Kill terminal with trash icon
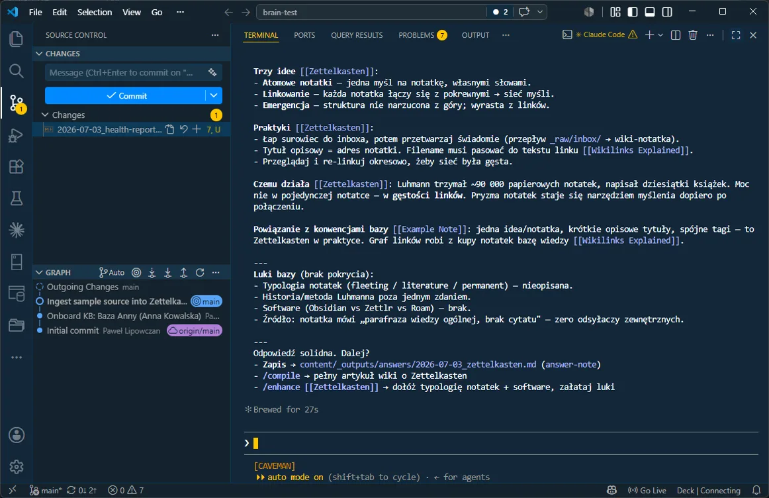Viewport: 769px width, 498px height. (692, 35)
